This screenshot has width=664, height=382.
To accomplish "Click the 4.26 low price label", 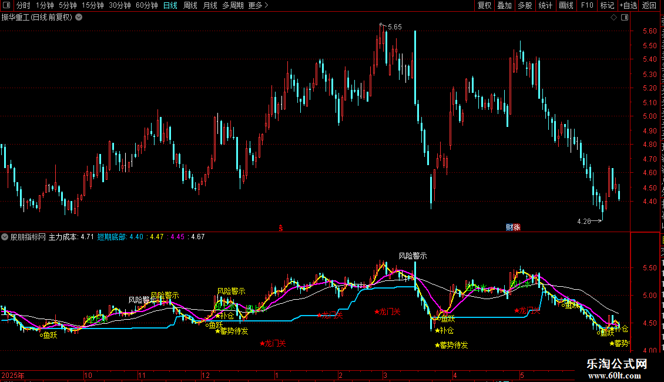I will coord(584,222).
